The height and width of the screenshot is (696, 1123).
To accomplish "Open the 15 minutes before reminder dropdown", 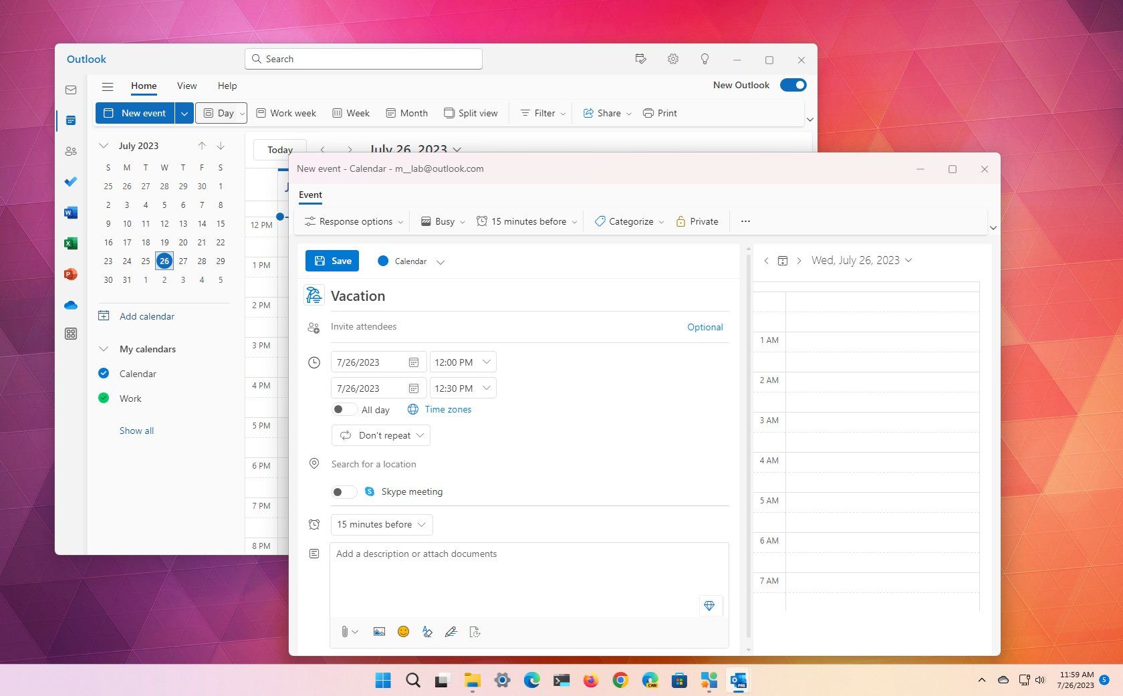I will [381, 524].
